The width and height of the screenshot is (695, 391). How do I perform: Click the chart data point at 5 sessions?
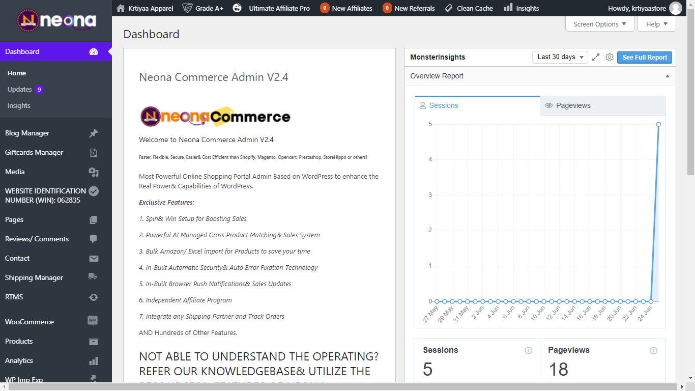pos(658,124)
